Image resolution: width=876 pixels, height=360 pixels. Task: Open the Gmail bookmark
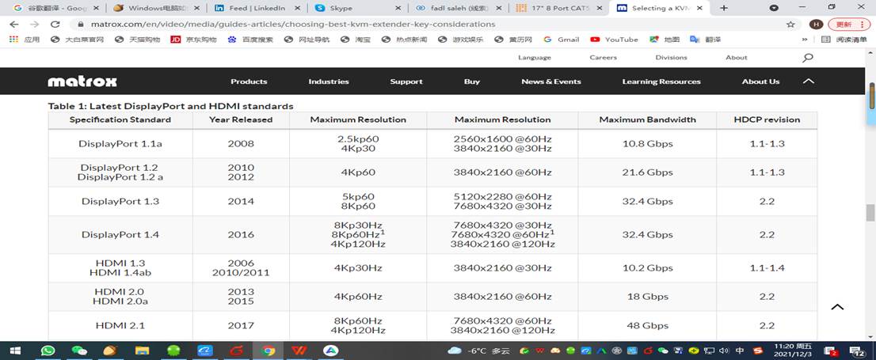562,40
